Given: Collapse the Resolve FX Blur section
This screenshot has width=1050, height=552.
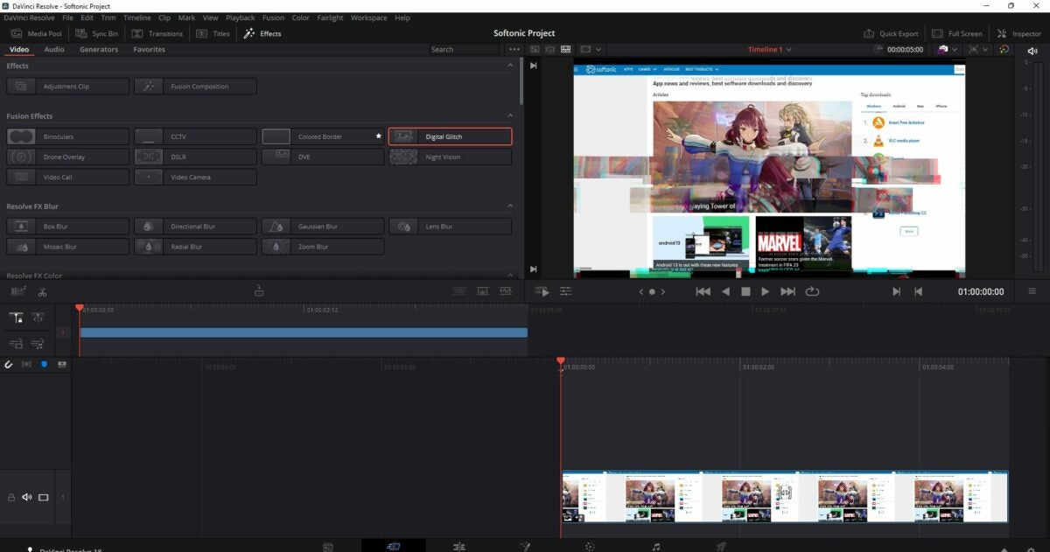Looking at the screenshot, I should coord(510,206).
